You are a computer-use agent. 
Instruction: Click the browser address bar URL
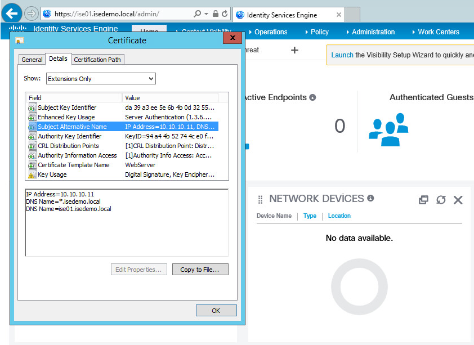(x=107, y=14)
